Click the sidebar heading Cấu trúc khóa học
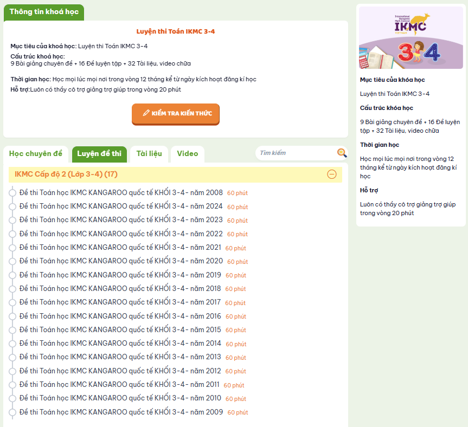The height and width of the screenshot is (427, 468). click(387, 108)
